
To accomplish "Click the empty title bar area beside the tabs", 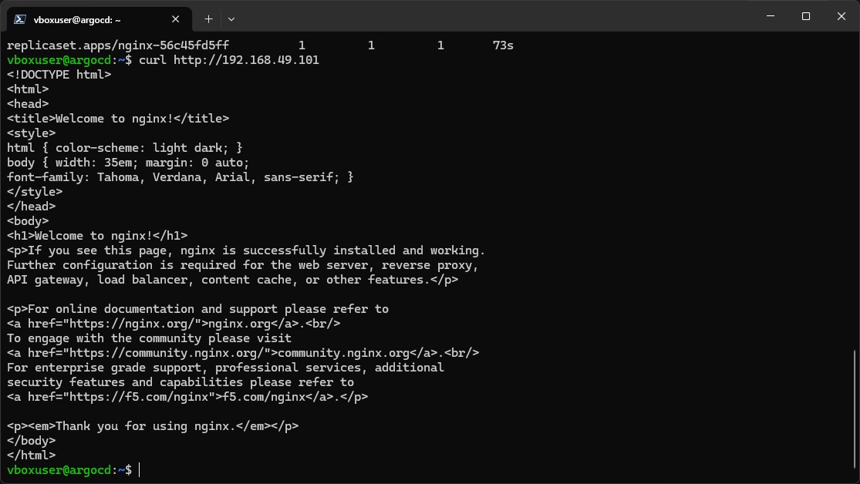I will point(494,16).
